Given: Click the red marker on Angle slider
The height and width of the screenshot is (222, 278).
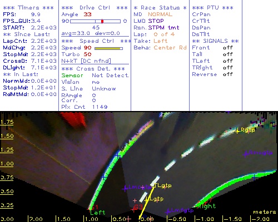Looking at the screenshot, I should click(x=102, y=21).
